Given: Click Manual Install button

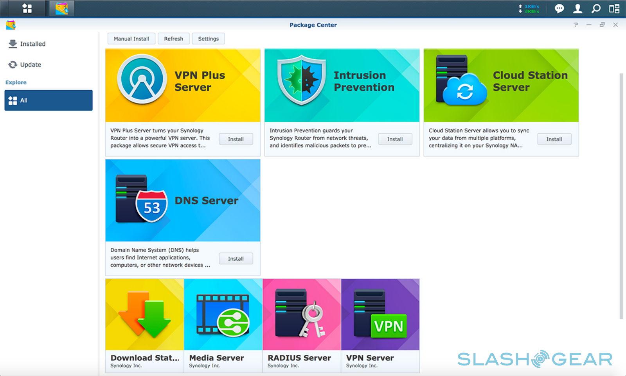Looking at the screenshot, I should (x=131, y=39).
